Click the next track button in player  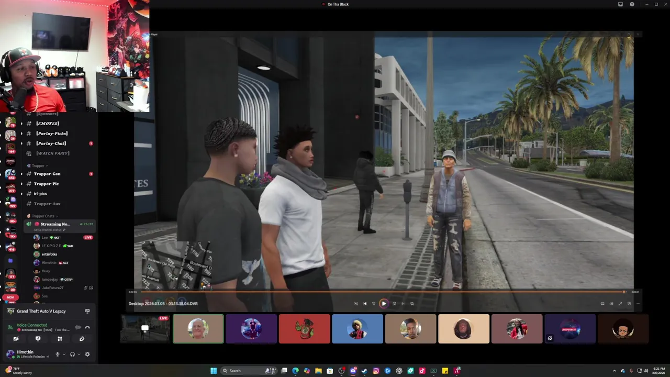click(x=403, y=304)
